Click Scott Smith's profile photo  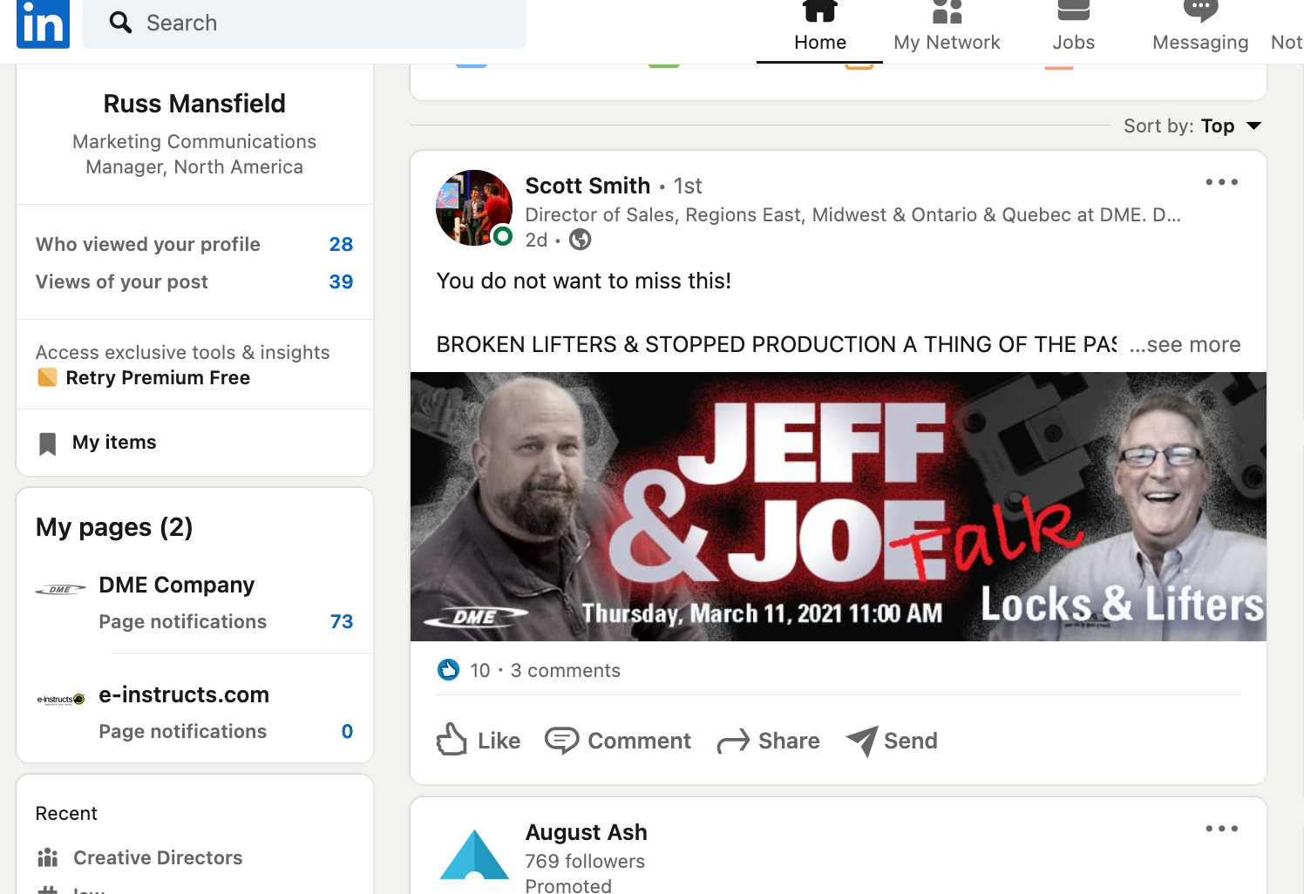pyautogui.click(x=474, y=207)
